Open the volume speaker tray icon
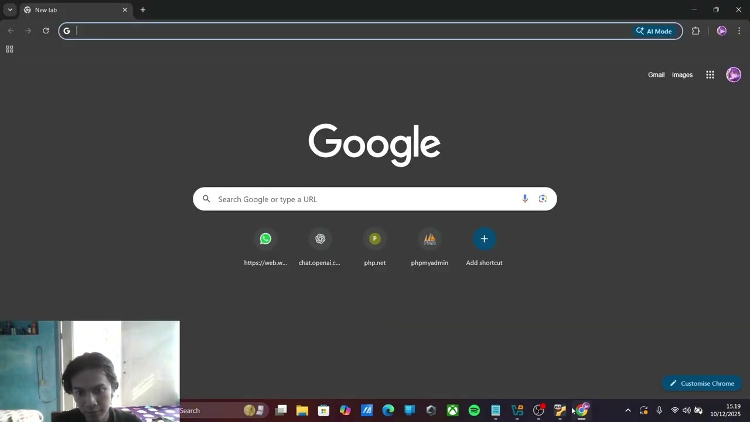Viewport: 750px width, 422px height. tap(687, 410)
